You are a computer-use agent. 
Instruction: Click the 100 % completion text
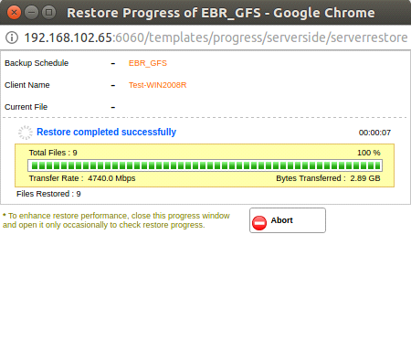pyautogui.click(x=369, y=153)
